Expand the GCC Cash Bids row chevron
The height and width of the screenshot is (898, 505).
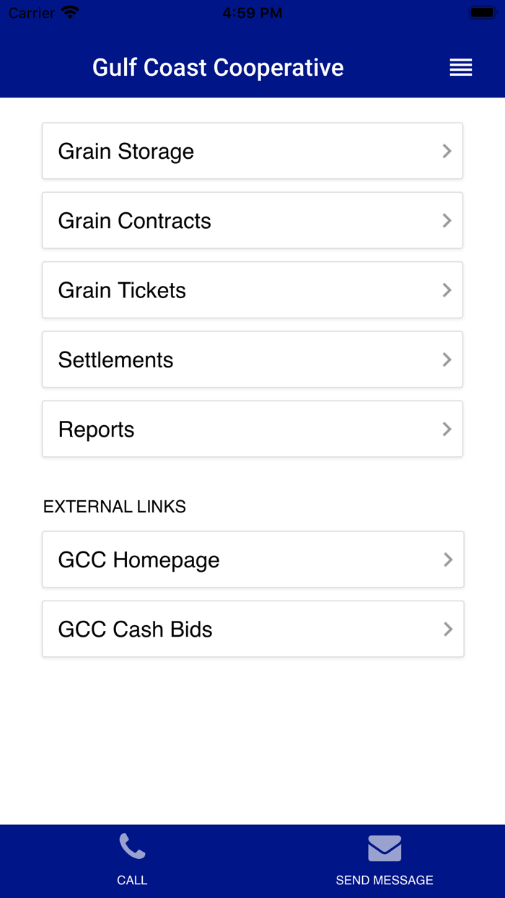(x=447, y=629)
